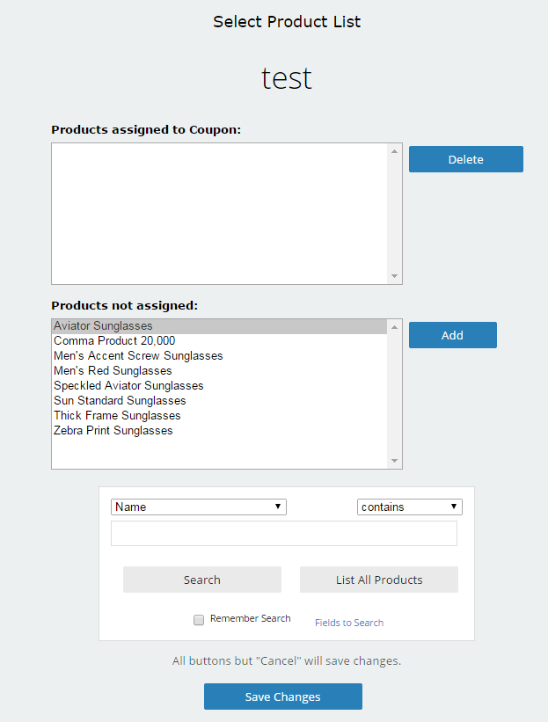
Task: Open the contains operator dropdown
Action: 409,507
